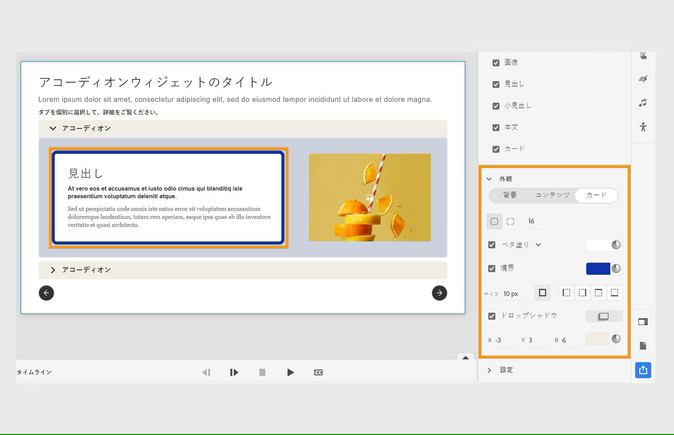Uncheck the 画像 checkbox
Image resolution: width=674 pixels, height=435 pixels.
tap(495, 62)
